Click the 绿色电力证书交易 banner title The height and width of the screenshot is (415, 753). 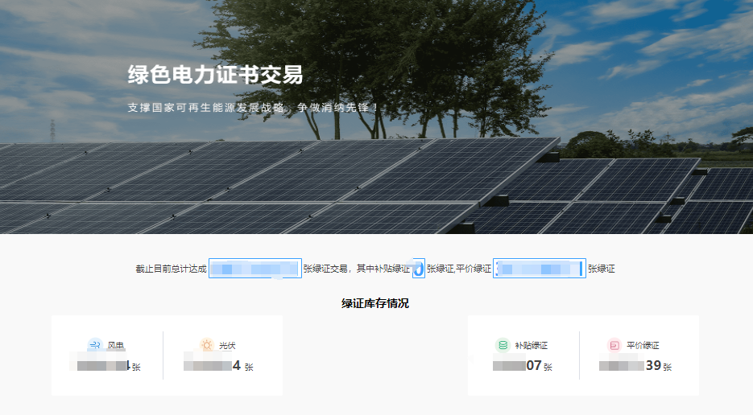coord(215,75)
